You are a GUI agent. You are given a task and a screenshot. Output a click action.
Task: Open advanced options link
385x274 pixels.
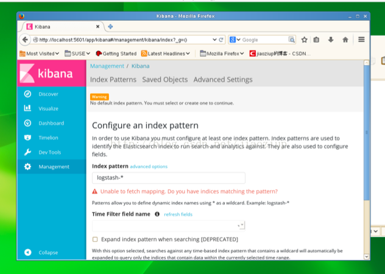pos(149,166)
